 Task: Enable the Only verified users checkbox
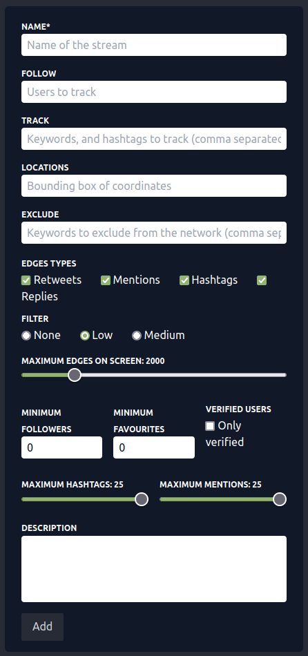tap(210, 426)
